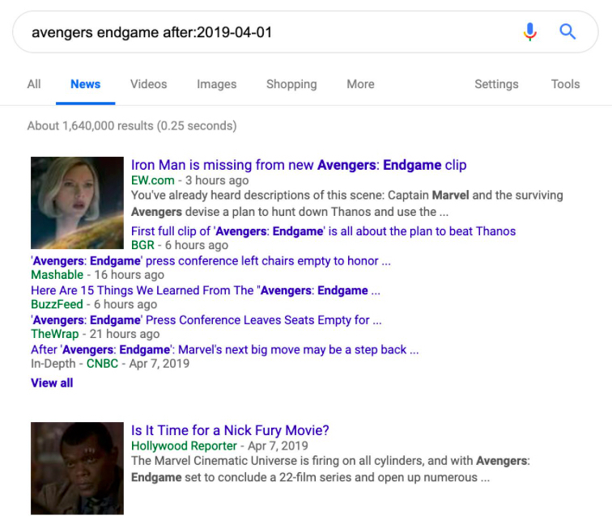Click the BuzzFeed source name

[x=57, y=305]
